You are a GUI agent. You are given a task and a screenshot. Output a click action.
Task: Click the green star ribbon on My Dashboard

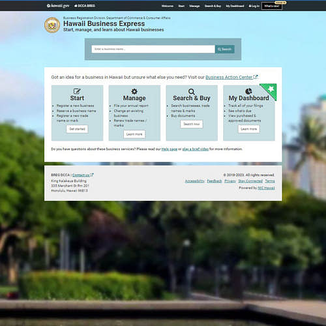tap(270, 90)
